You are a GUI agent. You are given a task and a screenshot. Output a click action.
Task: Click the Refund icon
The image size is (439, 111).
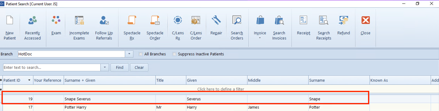click(x=344, y=20)
